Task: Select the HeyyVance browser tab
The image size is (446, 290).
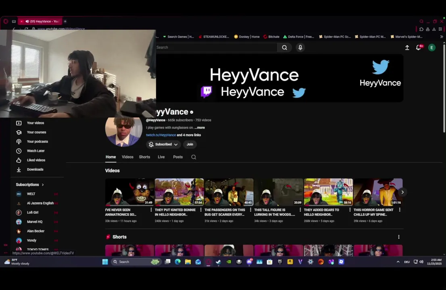Action: pyautogui.click(x=40, y=21)
